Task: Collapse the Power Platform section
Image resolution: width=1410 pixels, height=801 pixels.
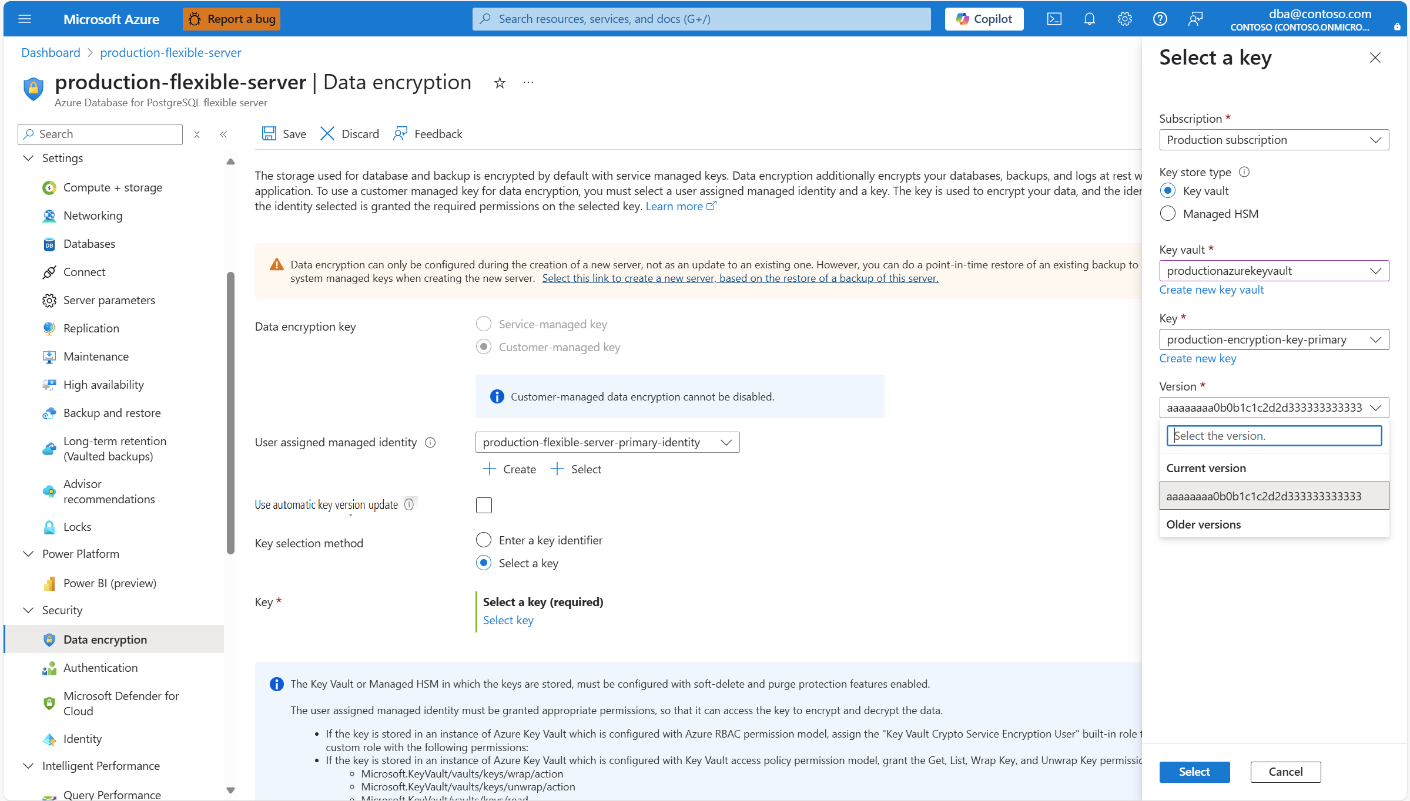Action: pos(28,554)
